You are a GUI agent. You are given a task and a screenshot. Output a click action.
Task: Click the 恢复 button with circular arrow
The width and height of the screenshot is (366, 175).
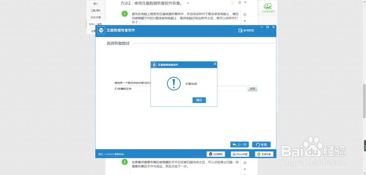click(261, 144)
